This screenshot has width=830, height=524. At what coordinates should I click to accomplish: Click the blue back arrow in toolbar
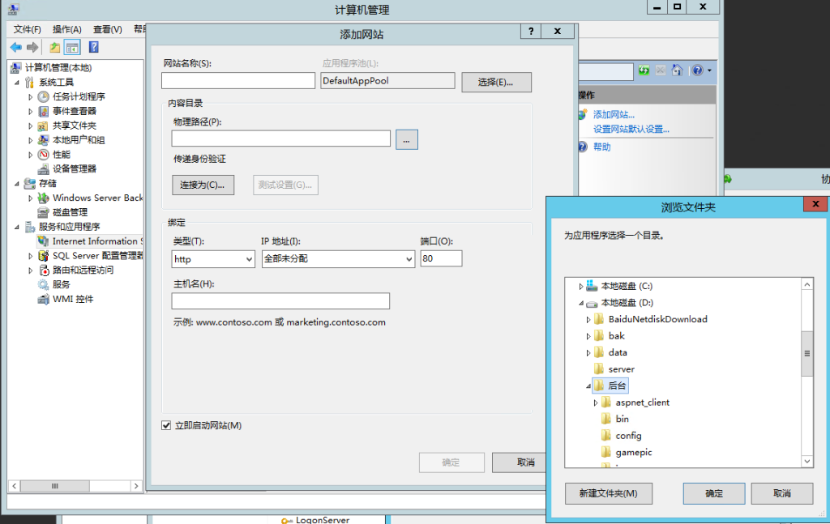pos(15,47)
